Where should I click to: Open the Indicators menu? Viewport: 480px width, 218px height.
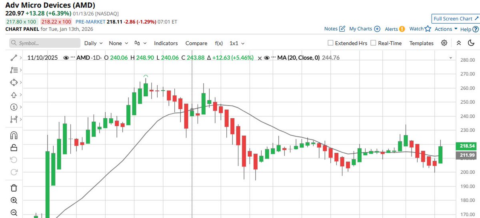(x=166, y=43)
